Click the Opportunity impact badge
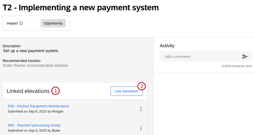Screen dimensions: 255x135 [53, 23]
